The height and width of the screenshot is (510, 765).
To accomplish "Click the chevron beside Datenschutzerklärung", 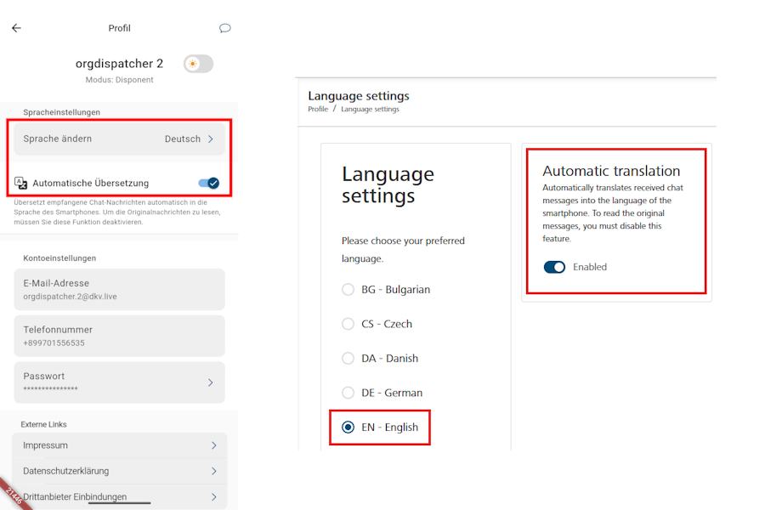I will coord(214,471).
